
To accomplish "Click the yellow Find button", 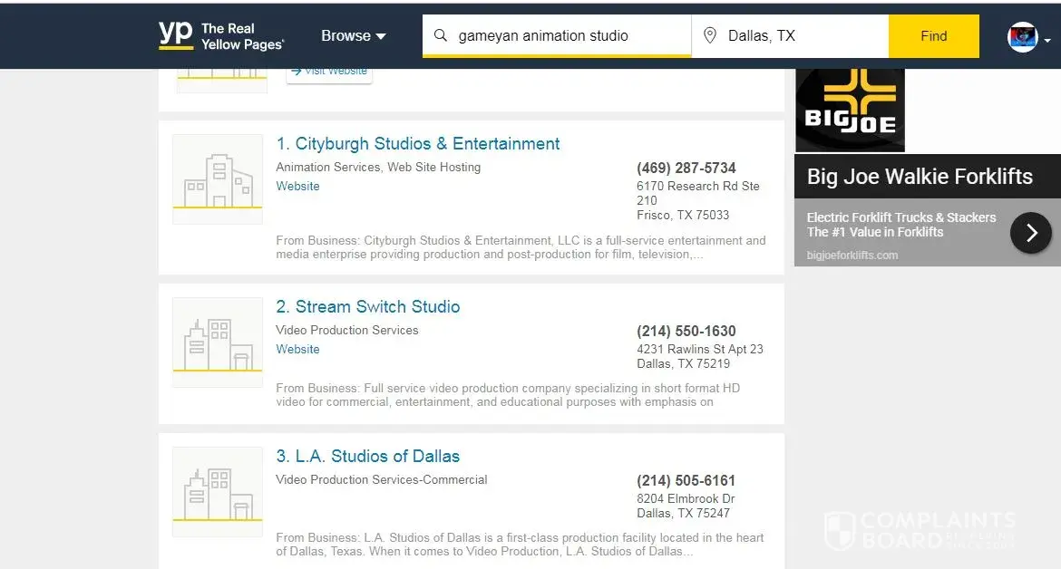I will 934,36.
